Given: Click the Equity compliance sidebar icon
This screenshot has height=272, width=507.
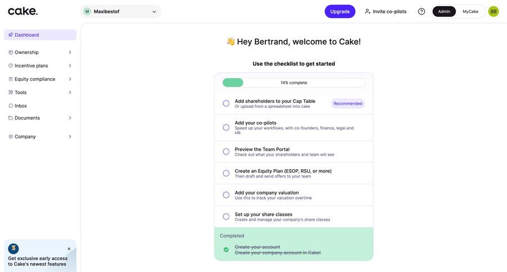Looking at the screenshot, I should (x=11, y=79).
